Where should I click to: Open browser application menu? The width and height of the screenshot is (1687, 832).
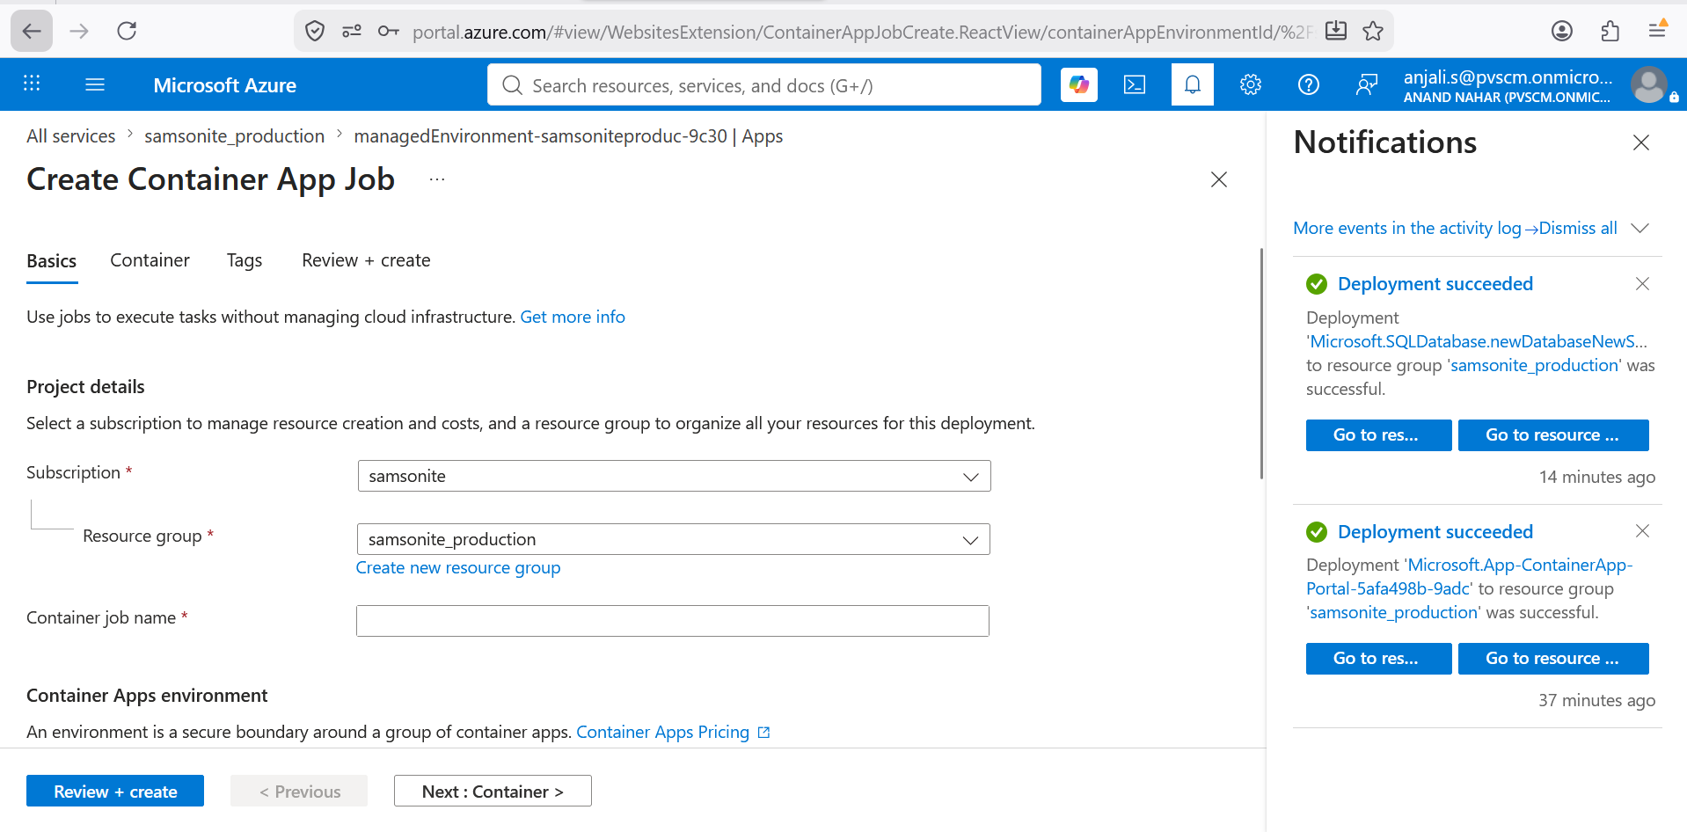(1657, 32)
